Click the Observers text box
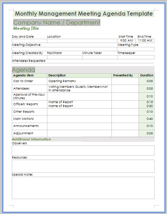 click(83, 150)
